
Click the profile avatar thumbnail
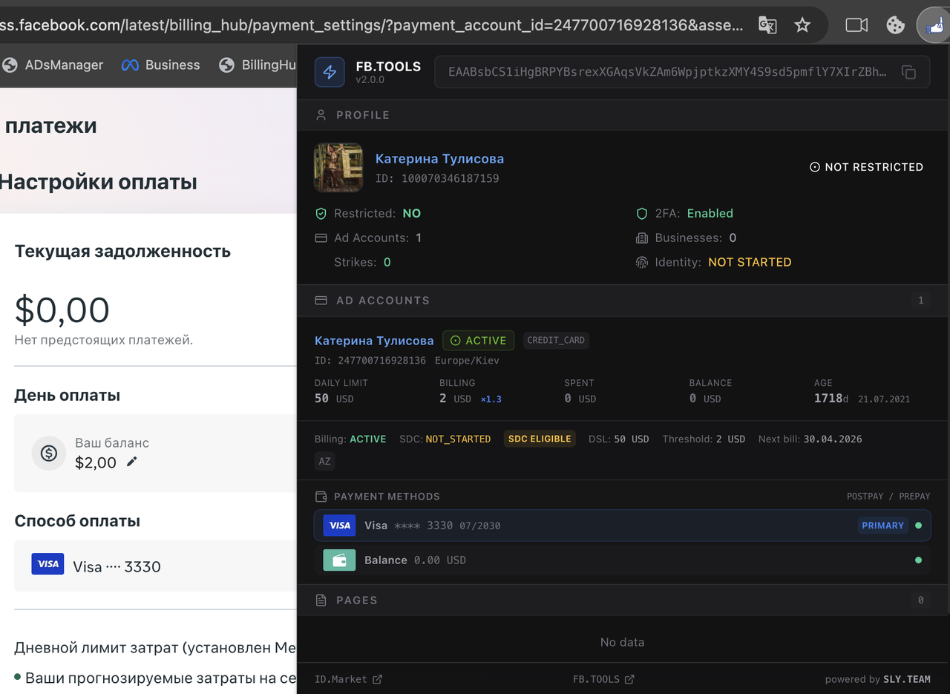coord(338,168)
